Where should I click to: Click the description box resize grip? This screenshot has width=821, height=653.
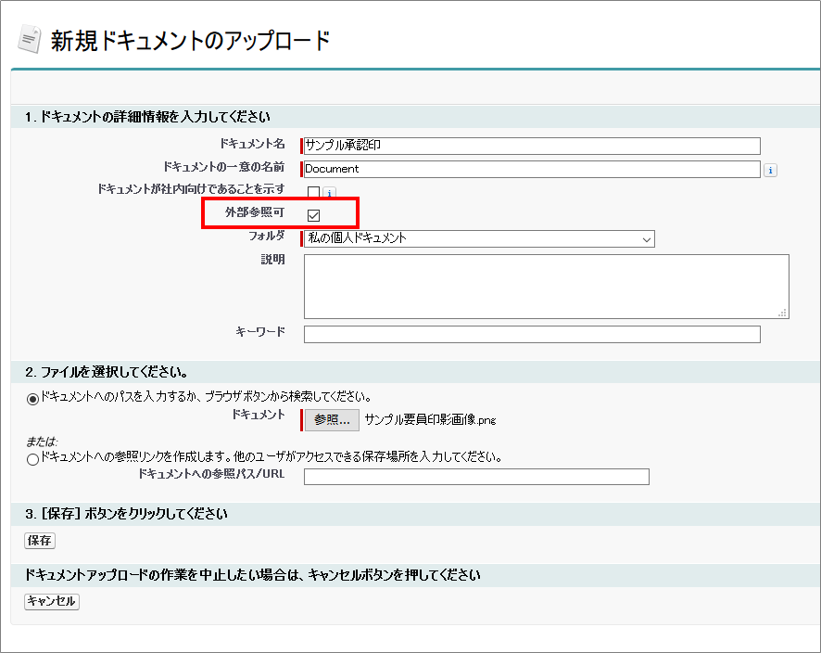[783, 314]
